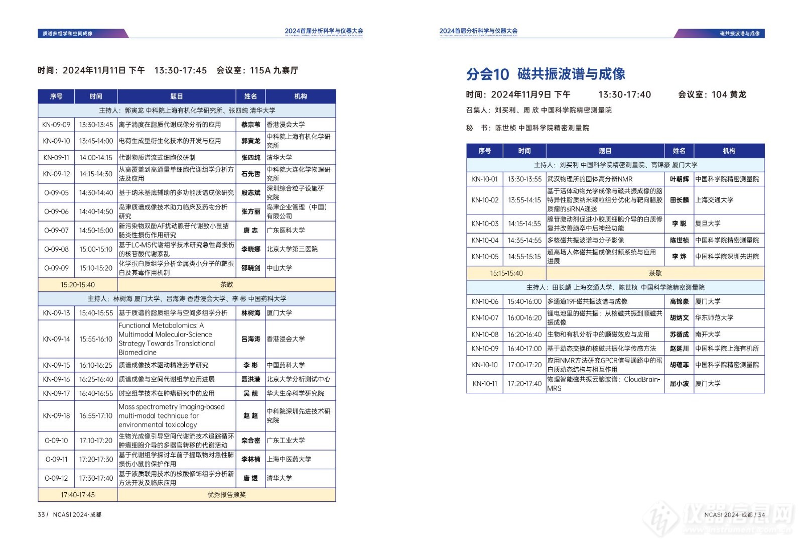Click the award cell '优秀报告颁奖'
This screenshot has height=545, width=803.
(227, 495)
